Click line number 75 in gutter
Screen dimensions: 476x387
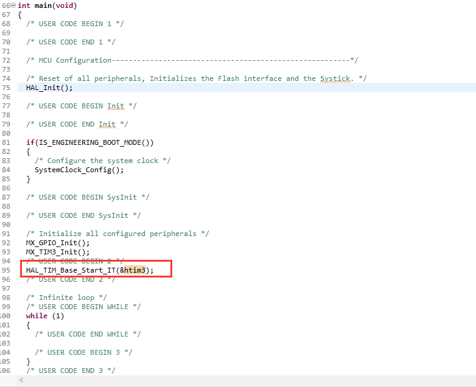click(x=6, y=88)
